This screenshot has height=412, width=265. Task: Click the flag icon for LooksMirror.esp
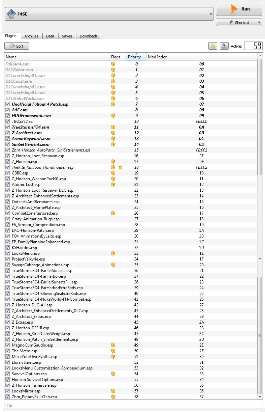[113, 391]
